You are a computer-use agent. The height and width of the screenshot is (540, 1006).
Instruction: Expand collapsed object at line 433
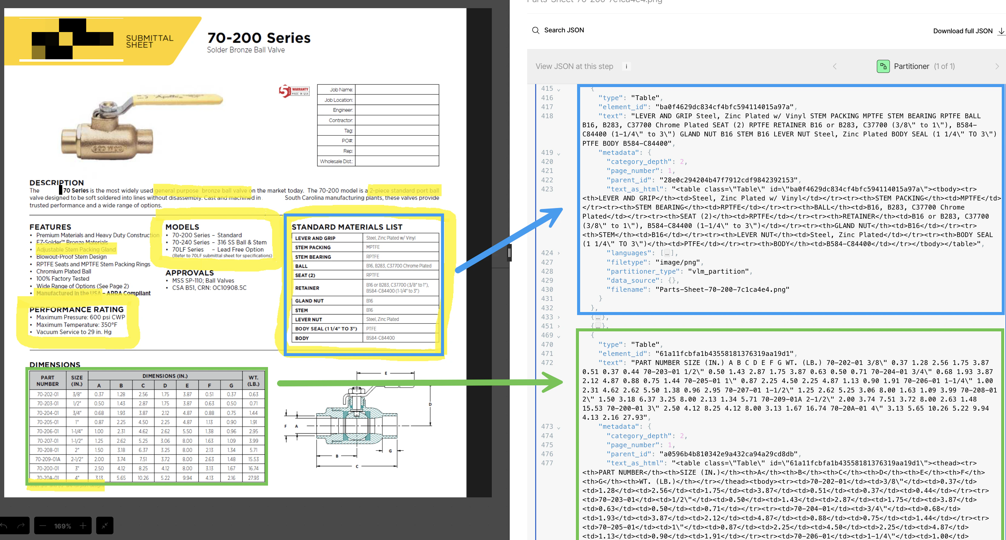558,317
